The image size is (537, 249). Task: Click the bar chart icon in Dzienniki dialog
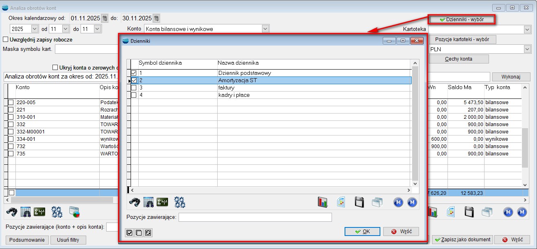323,202
